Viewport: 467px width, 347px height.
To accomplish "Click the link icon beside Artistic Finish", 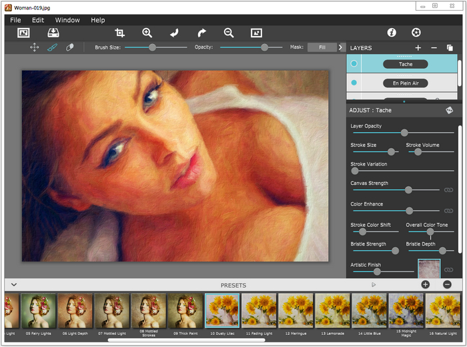I will pos(448,270).
